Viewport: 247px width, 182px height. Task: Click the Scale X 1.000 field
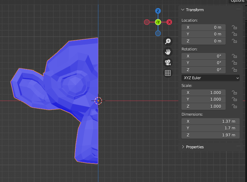(x=204, y=93)
